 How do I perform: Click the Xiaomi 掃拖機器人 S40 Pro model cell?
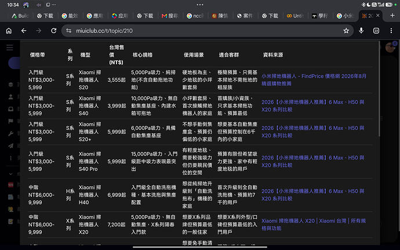click(90, 161)
